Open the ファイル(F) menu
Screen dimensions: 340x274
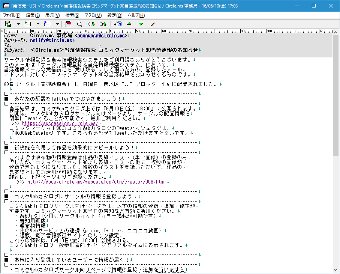12,15
